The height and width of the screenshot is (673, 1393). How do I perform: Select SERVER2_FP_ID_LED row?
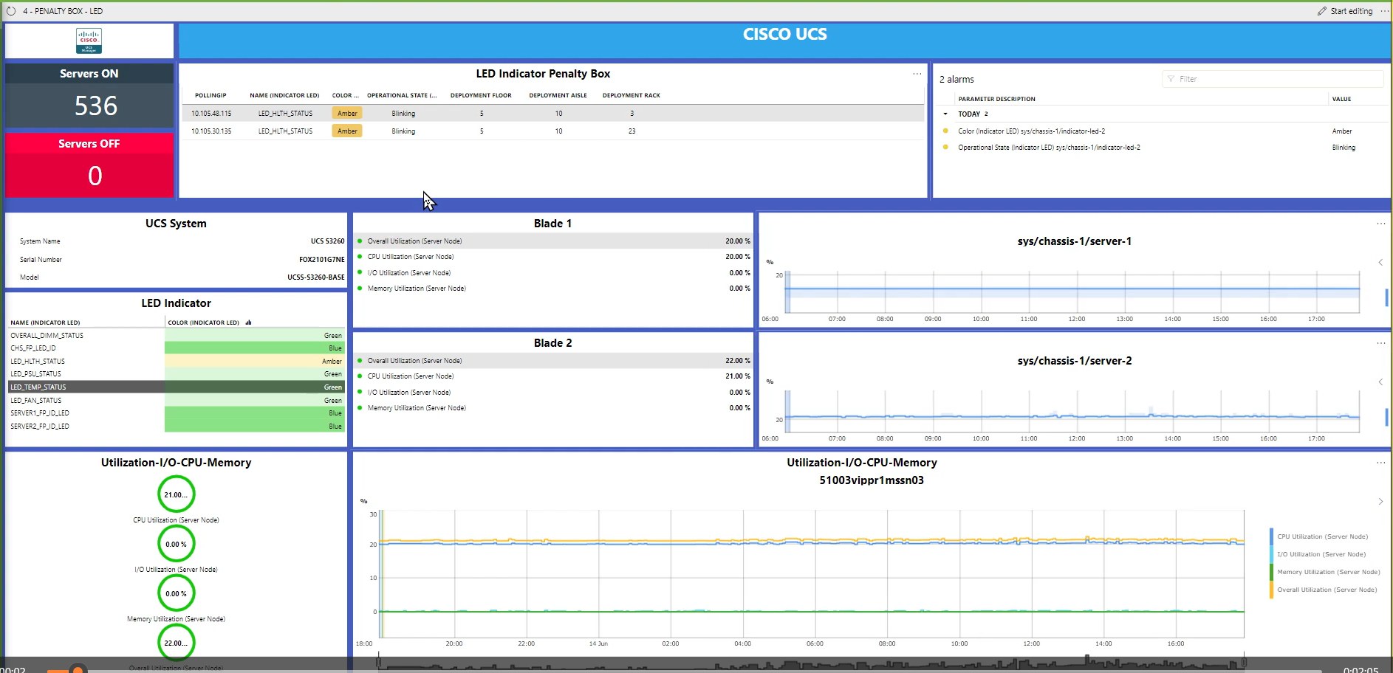177,427
